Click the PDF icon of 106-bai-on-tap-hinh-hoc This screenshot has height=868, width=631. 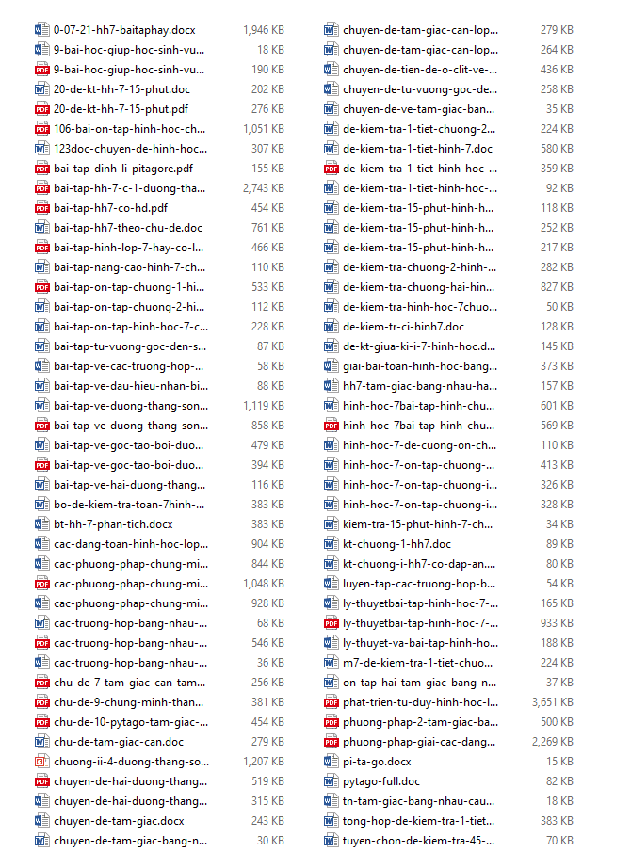pyautogui.click(x=41, y=129)
